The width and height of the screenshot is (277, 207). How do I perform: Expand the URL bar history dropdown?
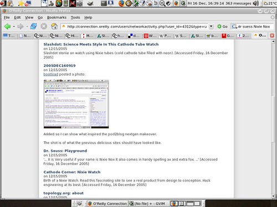tap(211, 26)
